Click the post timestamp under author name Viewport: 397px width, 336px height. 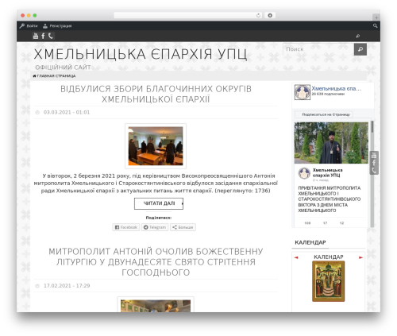tap(321, 180)
